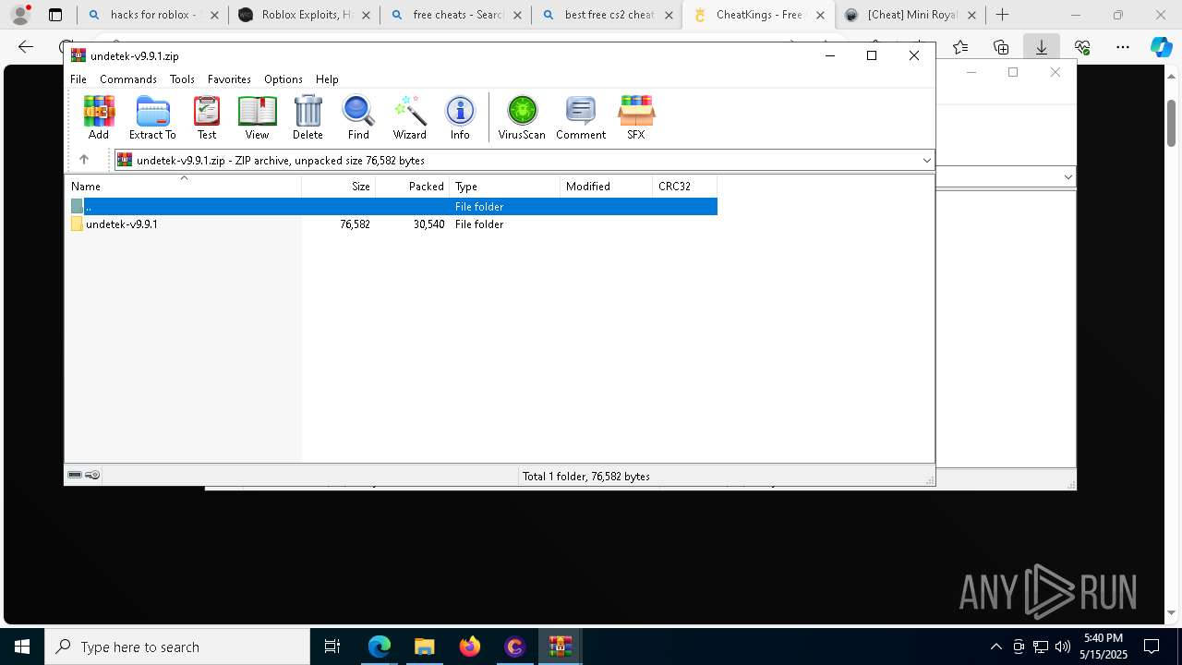
Task: Click Browser essentials heart icon
Action: tap(1082, 47)
